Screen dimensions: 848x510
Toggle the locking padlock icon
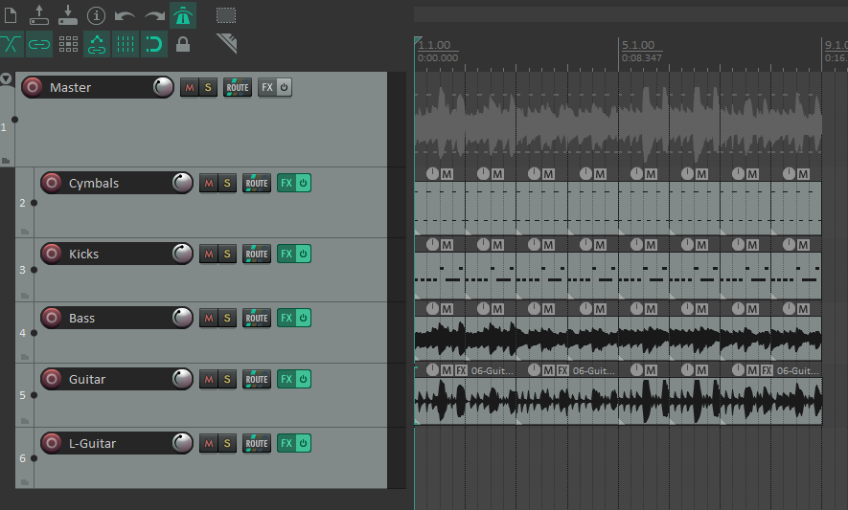coord(183,44)
